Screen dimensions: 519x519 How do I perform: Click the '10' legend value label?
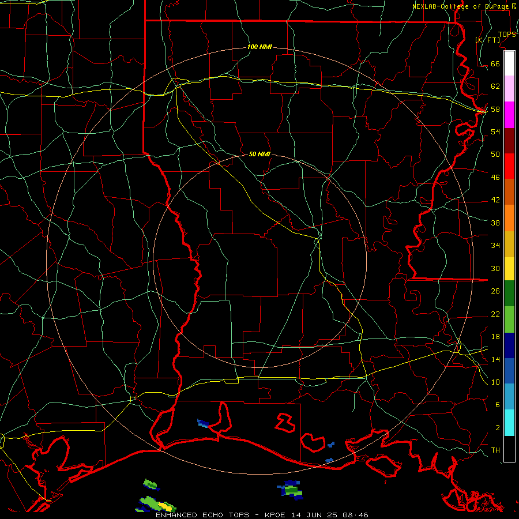click(x=495, y=382)
